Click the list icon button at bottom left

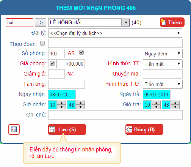tap(14, 129)
